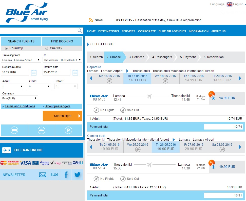Click the PayU payment logo
Viewport: 246px width, 201px height.
pos(78,163)
